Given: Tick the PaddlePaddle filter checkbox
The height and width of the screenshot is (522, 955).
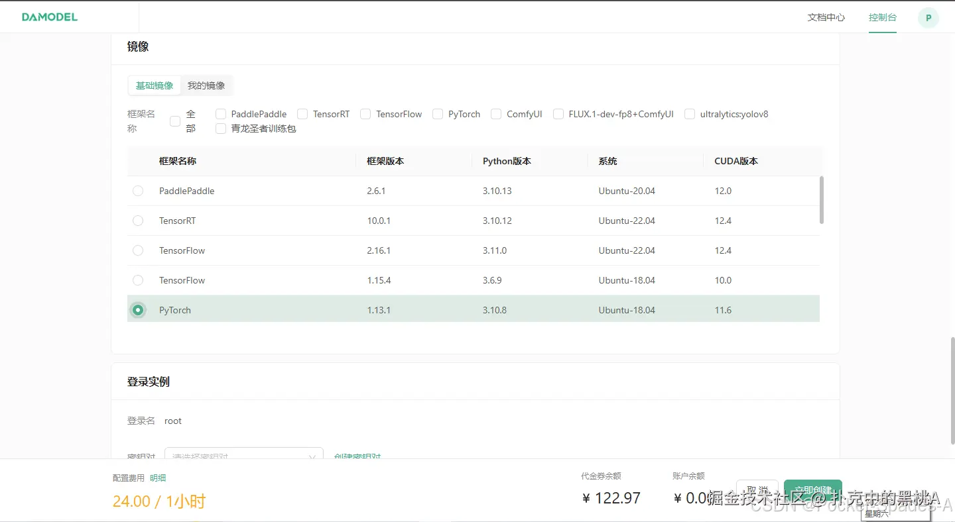Looking at the screenshot, I should point(221,114).
